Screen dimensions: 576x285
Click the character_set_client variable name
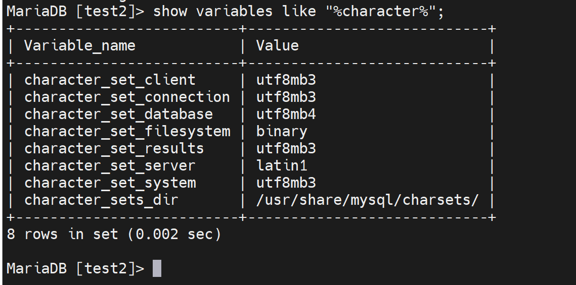click(110, 80)
